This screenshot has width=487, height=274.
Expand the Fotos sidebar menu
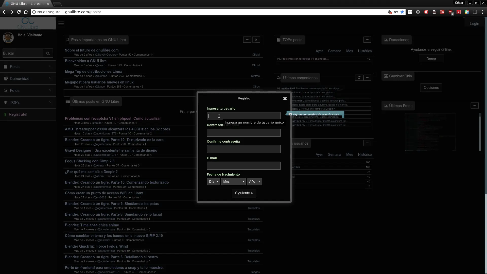click(28, 90)
